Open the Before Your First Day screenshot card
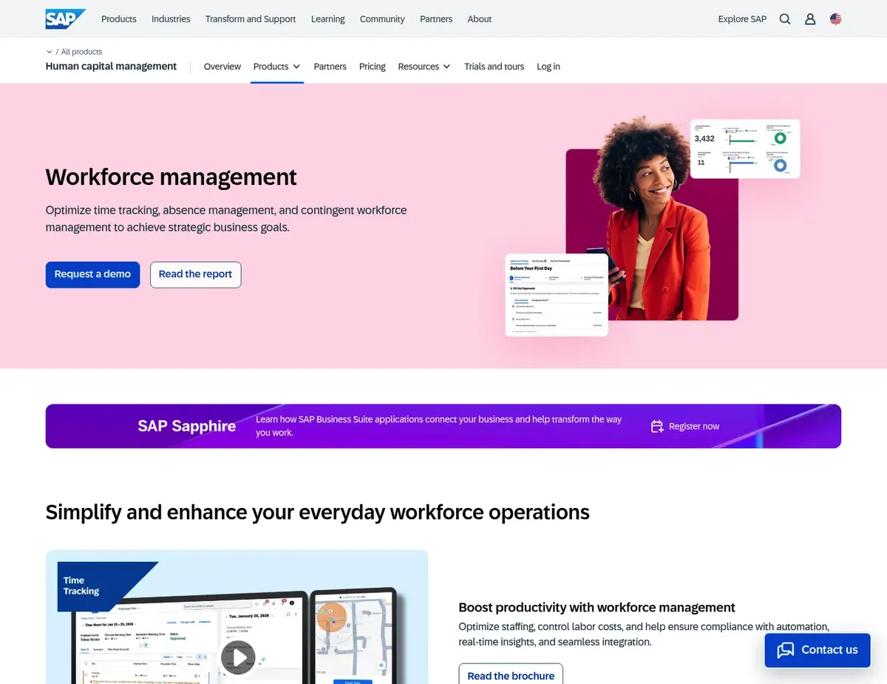This screenshot has height=684, width=887. pos(557,294)
